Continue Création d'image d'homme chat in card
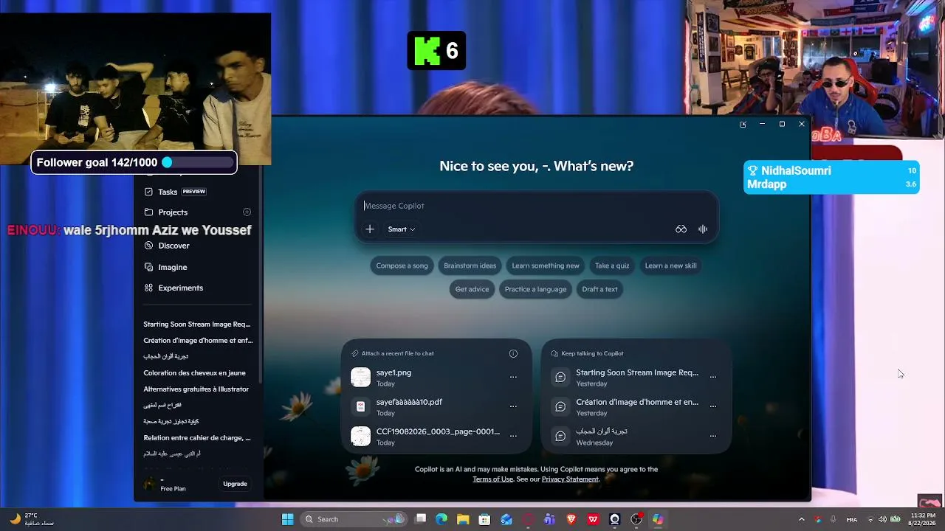Image resolution: width=945 pixels, height=531 pixels. pos(626,407)
